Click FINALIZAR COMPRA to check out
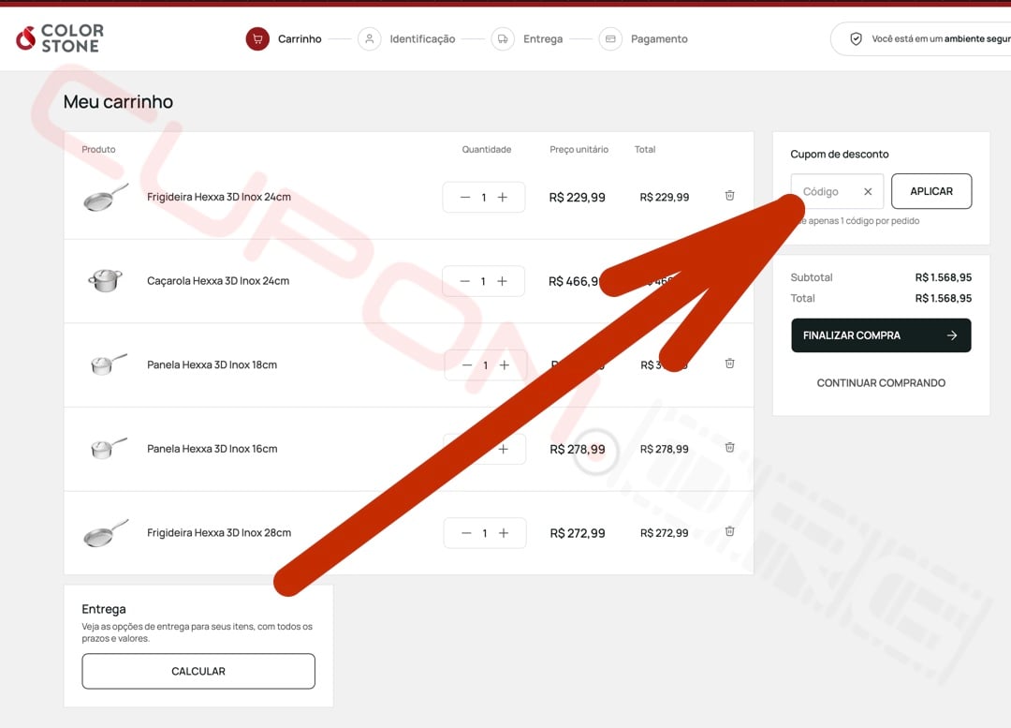The height and width of the screenshot is (728, 1011). (881, 335)
